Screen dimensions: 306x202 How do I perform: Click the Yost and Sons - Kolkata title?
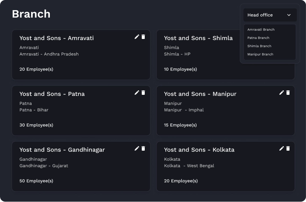pos(199,150)
